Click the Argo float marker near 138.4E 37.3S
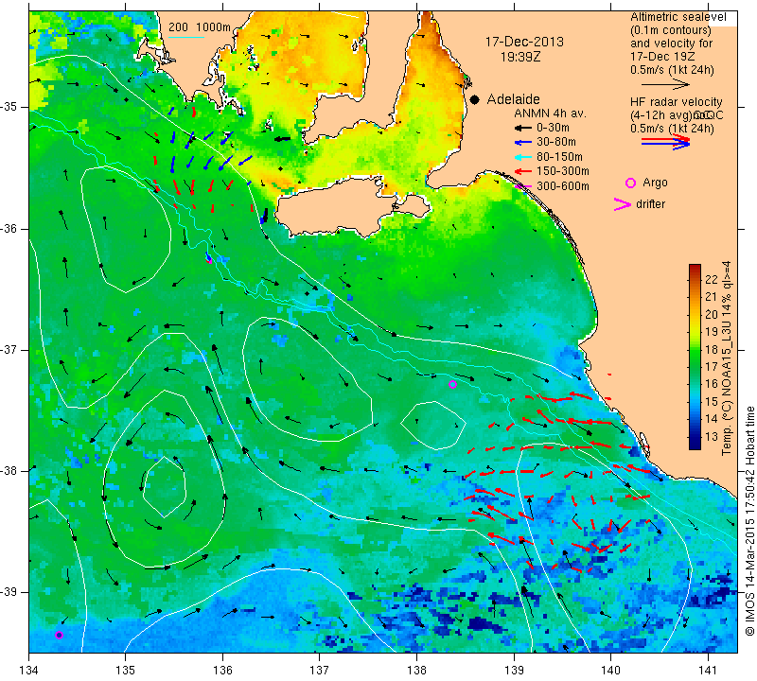This screenshot has width=757, height=681. 452,385
